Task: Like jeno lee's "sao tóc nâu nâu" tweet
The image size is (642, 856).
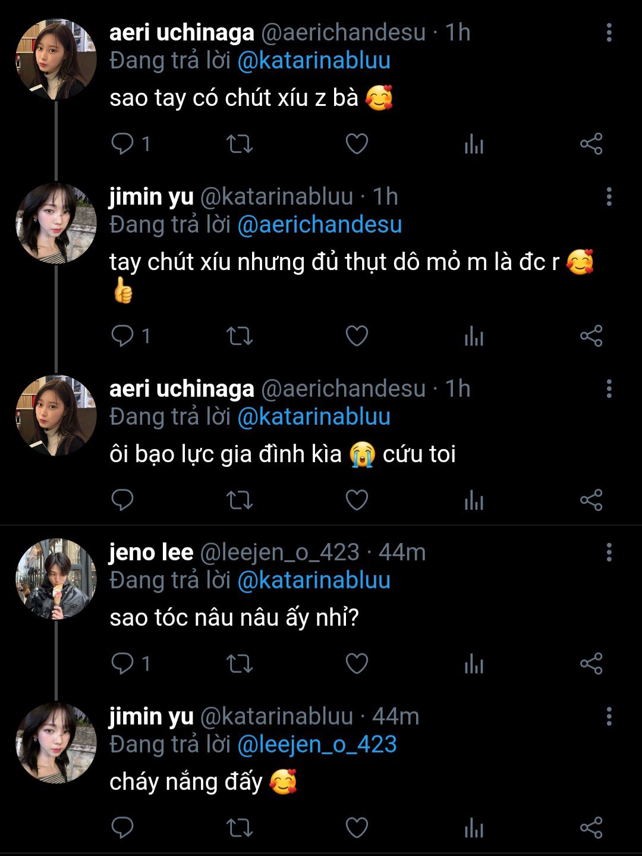Action: click(357, 663)
